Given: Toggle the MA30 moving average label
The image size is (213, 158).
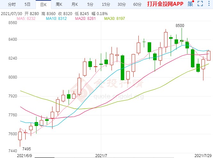Looking at the screenshot, I should (115, 19).
